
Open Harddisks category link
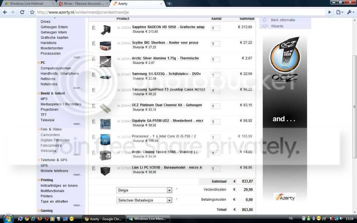[48, 43]
